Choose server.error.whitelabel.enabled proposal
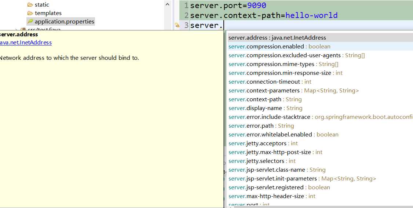 [x=320, y=135]
